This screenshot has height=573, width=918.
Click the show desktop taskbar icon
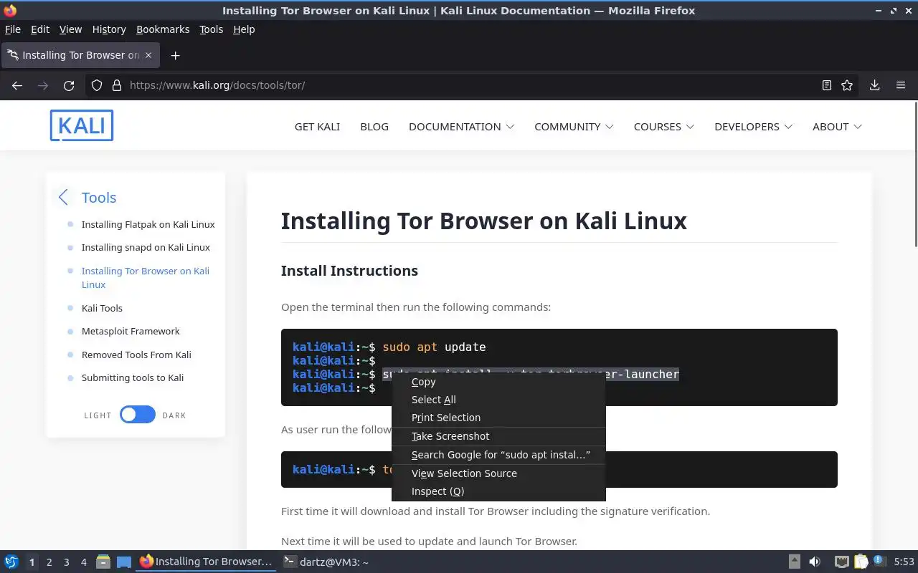pos(124,562)
